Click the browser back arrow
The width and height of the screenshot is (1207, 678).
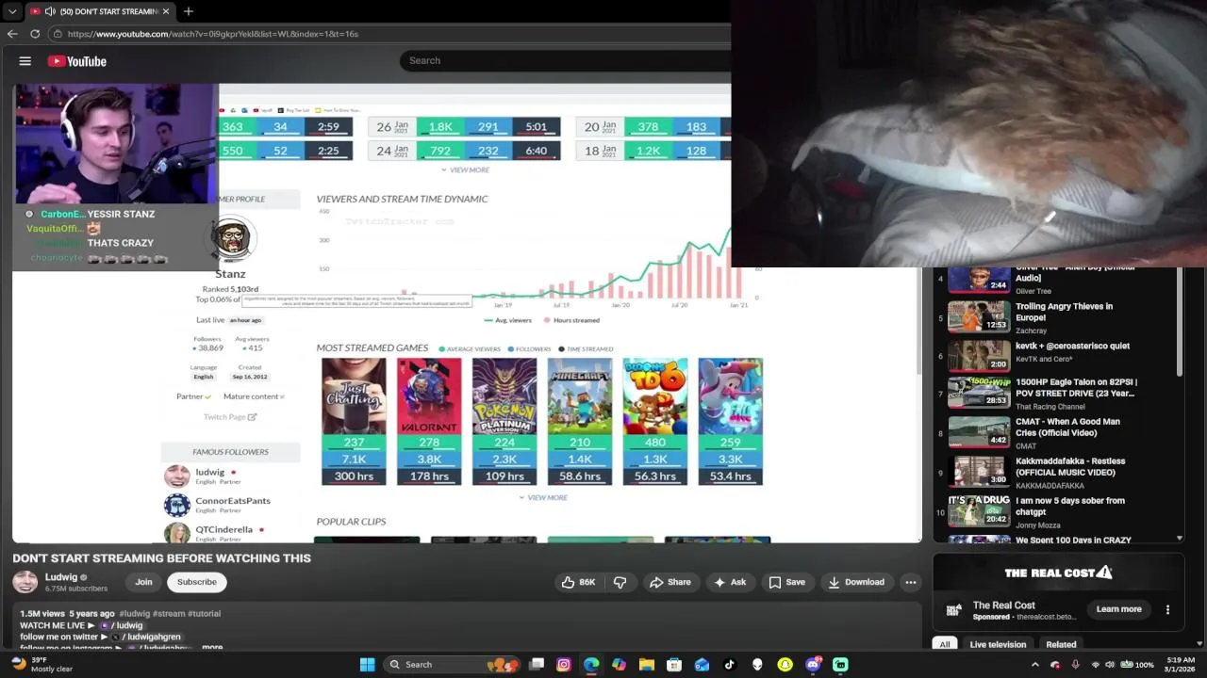(x=12, y=34)
